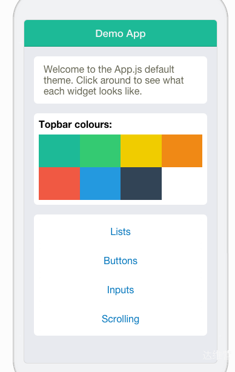
Task: Select the teal topbar colour swatch
Action: click(x=59, y=151)
